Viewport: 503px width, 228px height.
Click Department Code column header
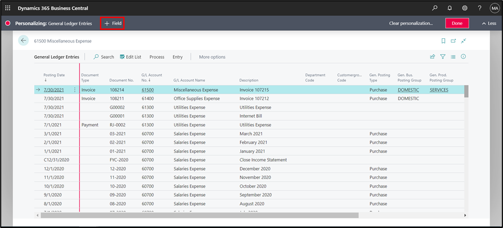click(x=315, y=78)
